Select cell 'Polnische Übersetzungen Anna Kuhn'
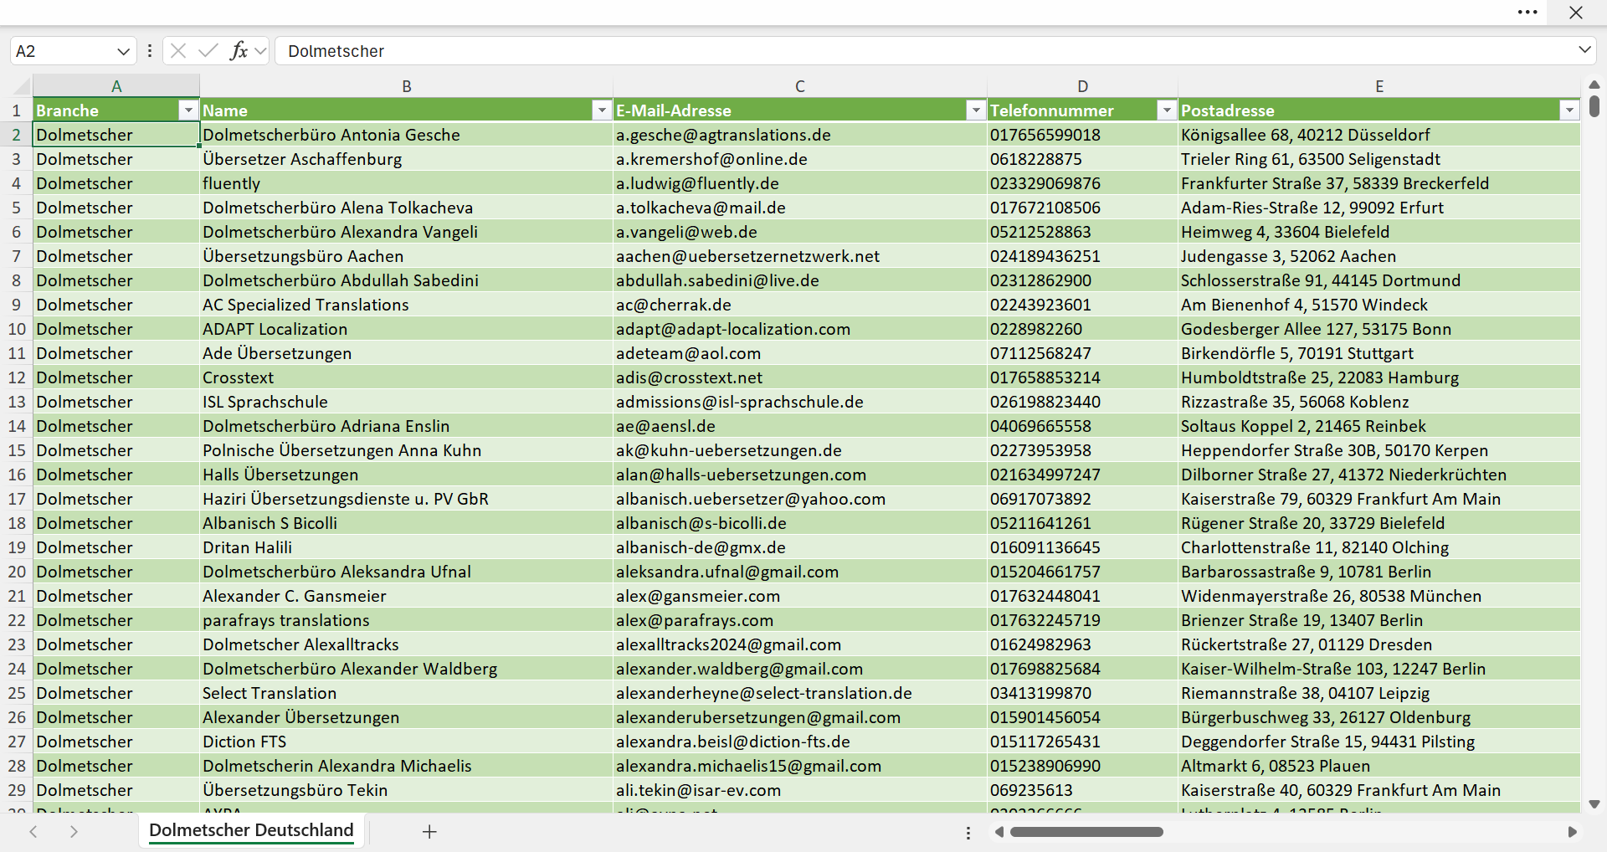1607x852 pixels. [406, 450]
